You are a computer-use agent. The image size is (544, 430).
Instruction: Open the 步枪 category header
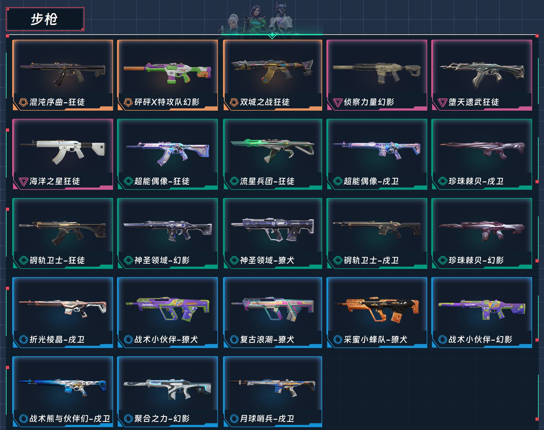[x=45, y=19]
